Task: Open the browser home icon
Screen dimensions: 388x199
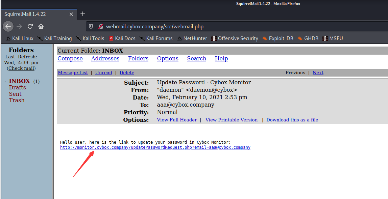Action: (x=41, y=26)
